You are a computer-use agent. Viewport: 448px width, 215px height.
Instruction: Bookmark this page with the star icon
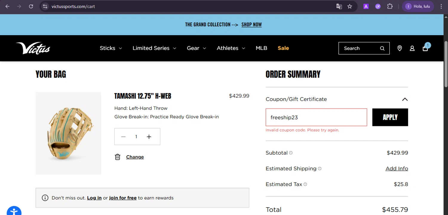(350, 6)
